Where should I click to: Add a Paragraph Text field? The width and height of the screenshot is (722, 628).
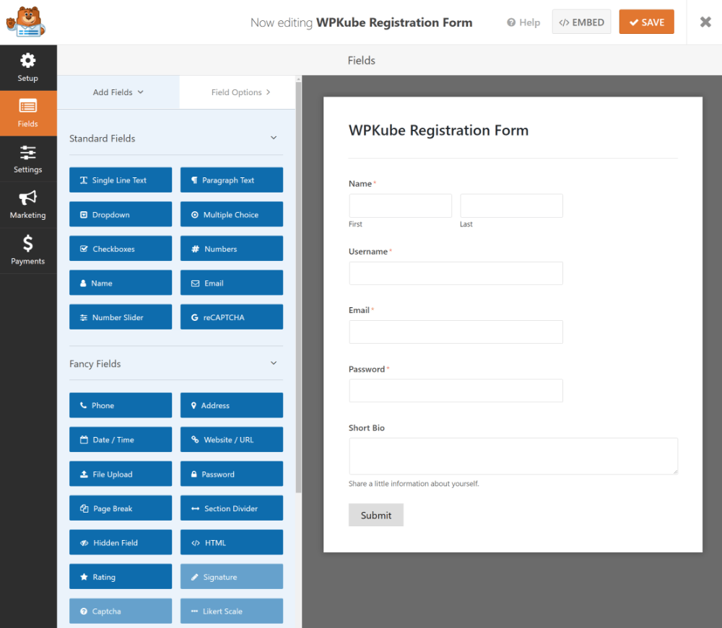(232, 180)
